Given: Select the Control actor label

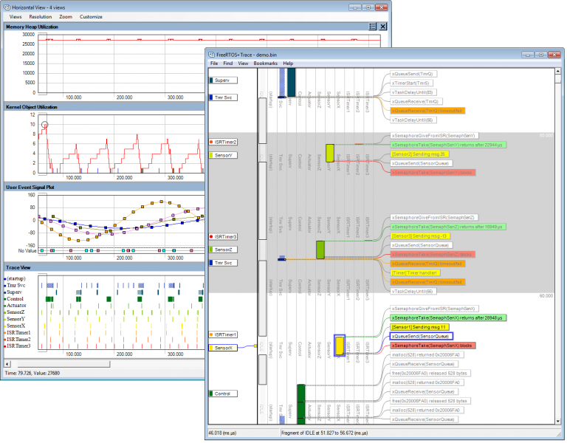Looking at the screenshot, I should (223, 394).
